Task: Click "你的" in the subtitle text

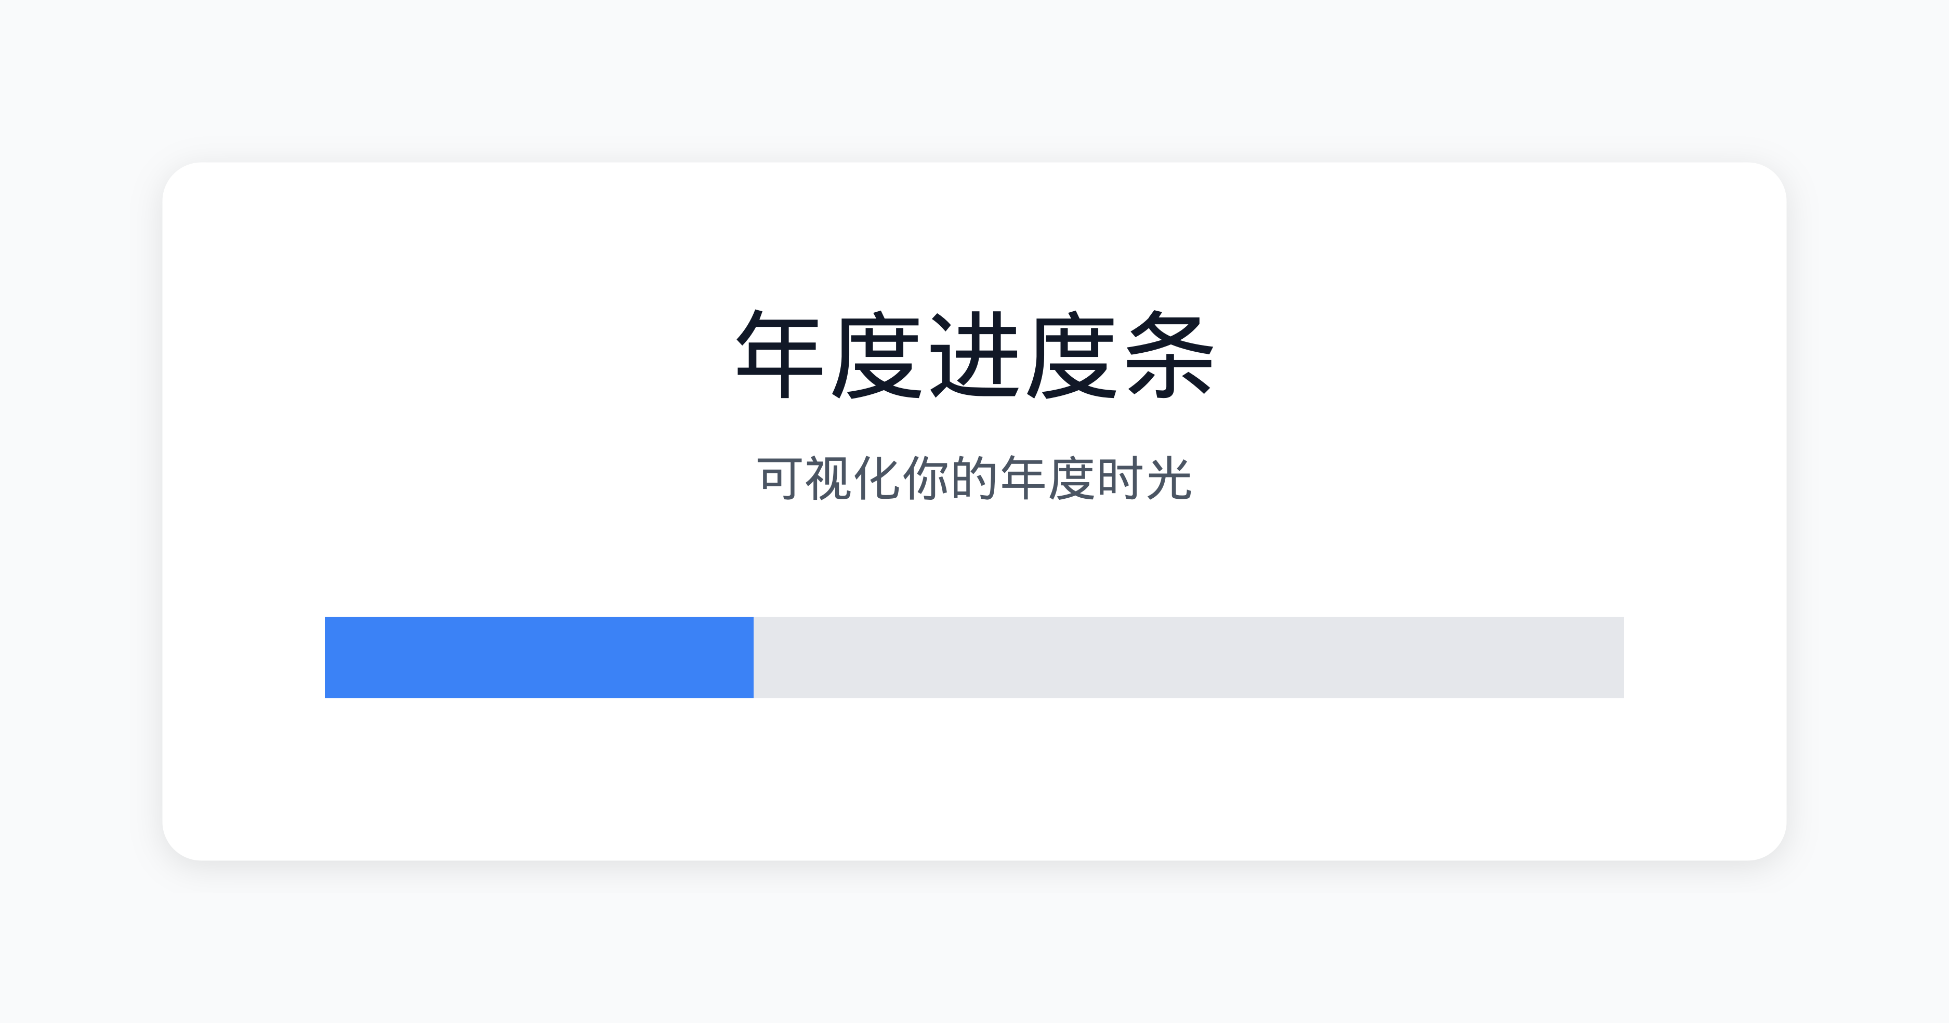Action: point(950,479)
